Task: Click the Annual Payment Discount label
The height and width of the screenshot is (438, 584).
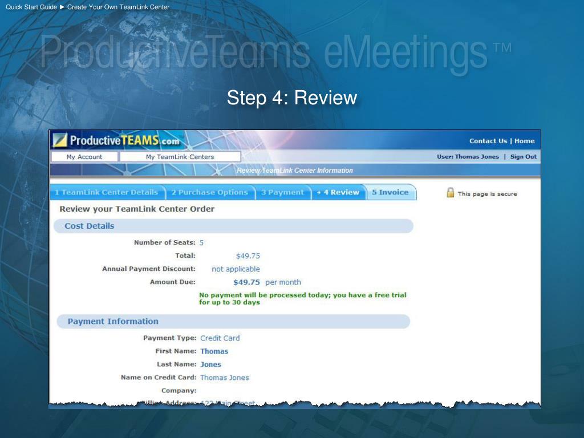Action: click(x=149, y=269)
